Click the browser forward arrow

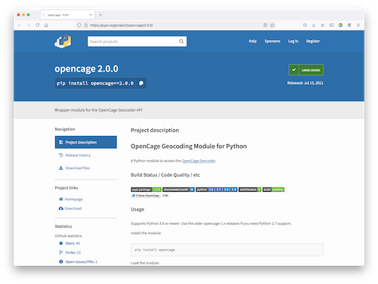(x=29, y=25)
